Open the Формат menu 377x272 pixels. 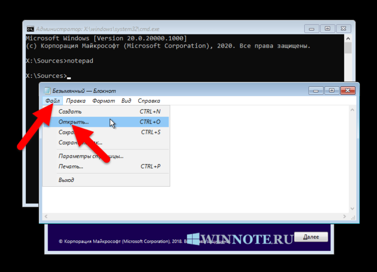(x=104, y=101)
